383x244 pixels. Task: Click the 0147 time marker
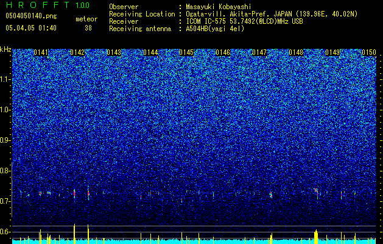tap(259, 52)
